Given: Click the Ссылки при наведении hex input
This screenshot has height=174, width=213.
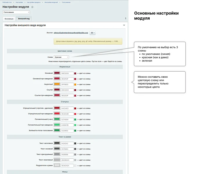Looking at the screenshot, I should [x=67, y=96].
